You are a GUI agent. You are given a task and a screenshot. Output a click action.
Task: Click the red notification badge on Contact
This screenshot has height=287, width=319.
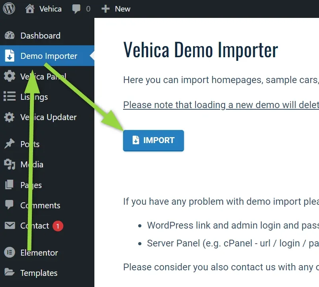[x=58, y=226]
